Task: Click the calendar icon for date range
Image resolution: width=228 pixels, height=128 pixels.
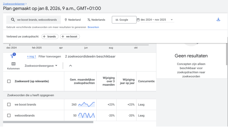Action: (x=138, y=20)
